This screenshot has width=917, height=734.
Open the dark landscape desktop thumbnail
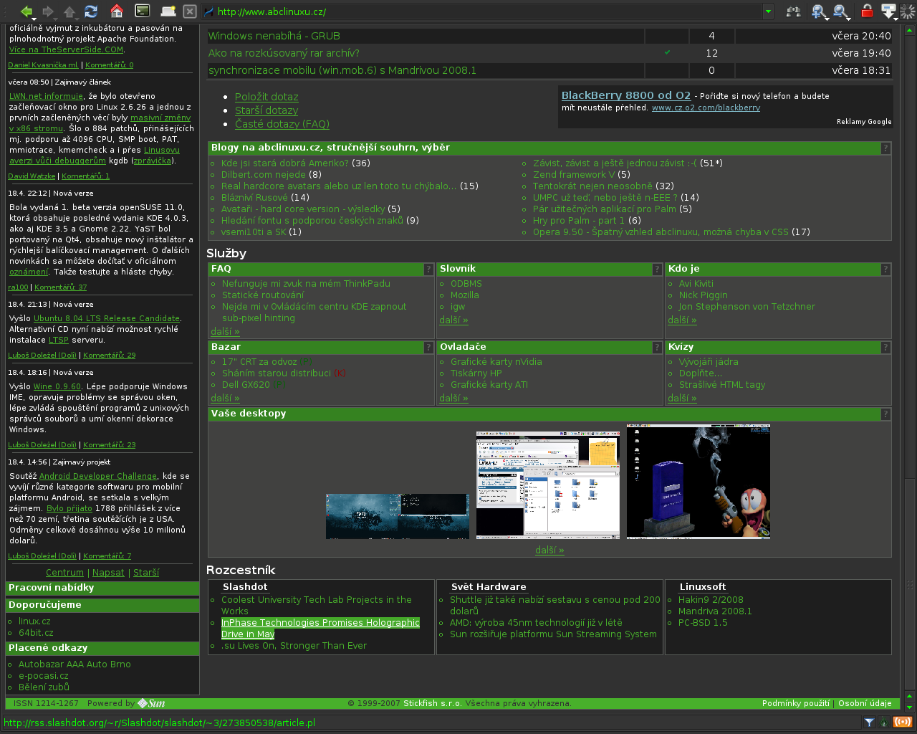pos(398,516)
